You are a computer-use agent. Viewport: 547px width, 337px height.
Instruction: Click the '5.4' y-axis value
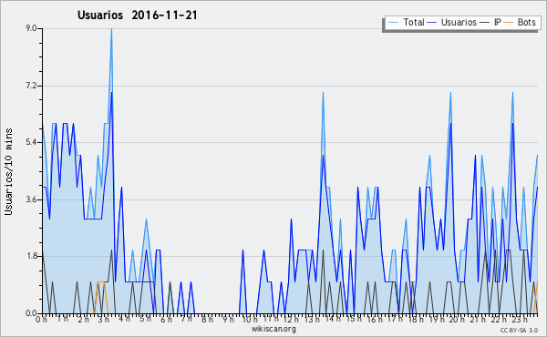31,142
